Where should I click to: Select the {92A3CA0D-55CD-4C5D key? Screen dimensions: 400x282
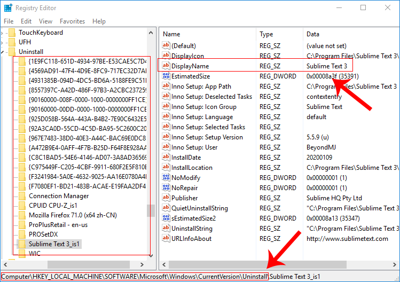click(x=87, y=129)
